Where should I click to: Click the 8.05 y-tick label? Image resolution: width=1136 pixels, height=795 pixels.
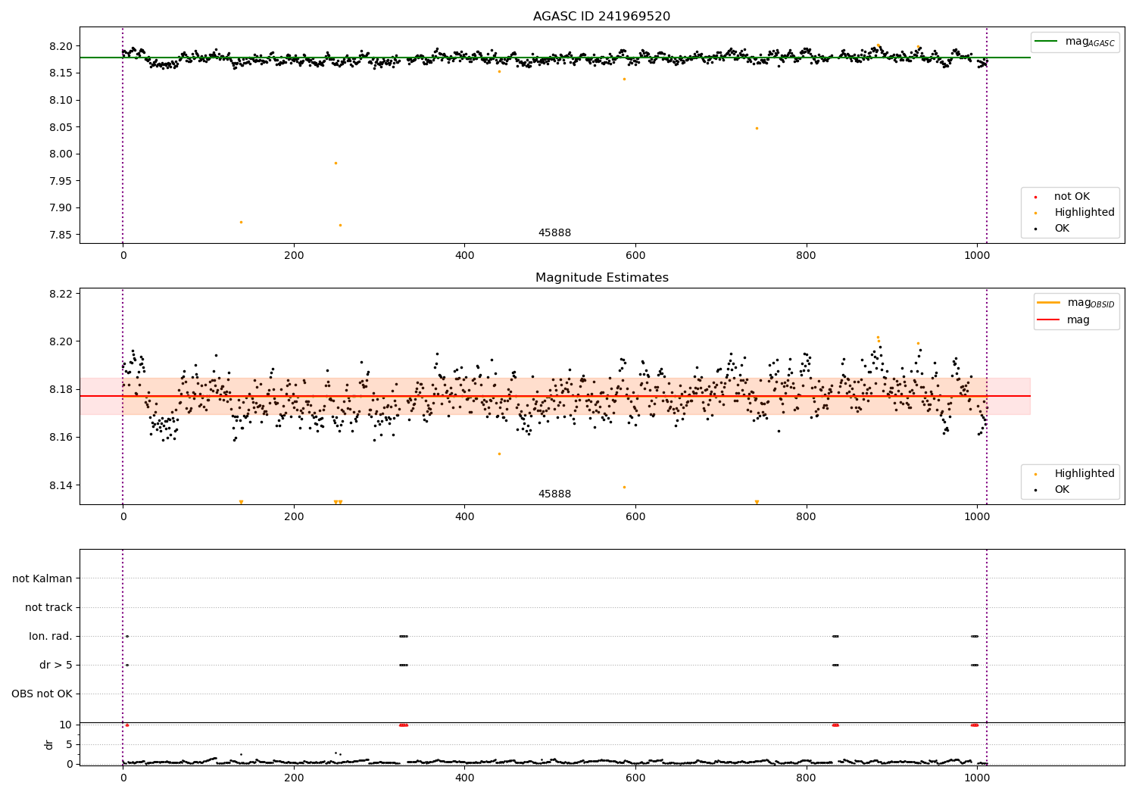(x=61, y=127)
